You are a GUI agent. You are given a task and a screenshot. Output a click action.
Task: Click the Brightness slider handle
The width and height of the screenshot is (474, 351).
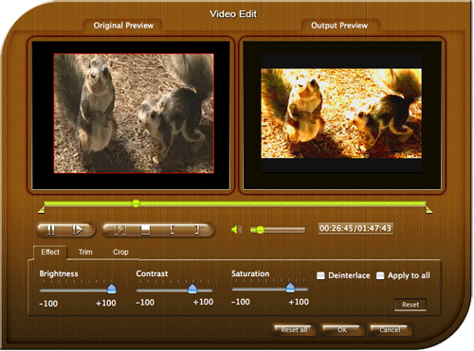click(x=112, y=289)
